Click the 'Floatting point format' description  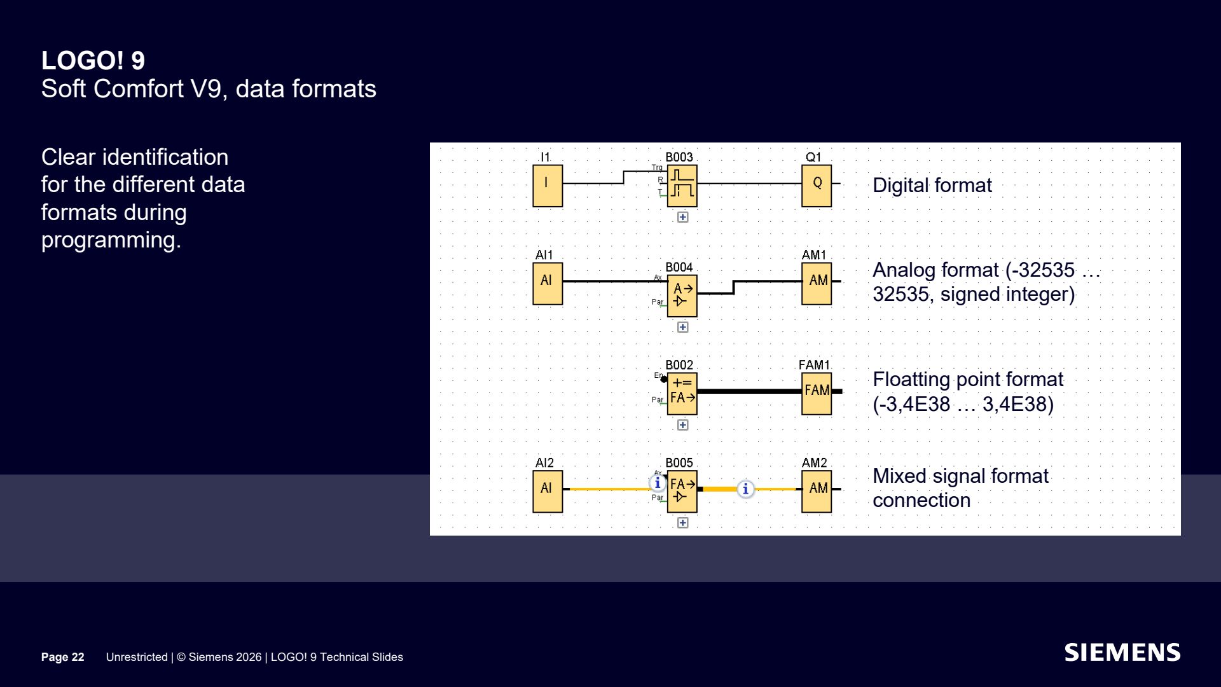[x=968, y=392]
